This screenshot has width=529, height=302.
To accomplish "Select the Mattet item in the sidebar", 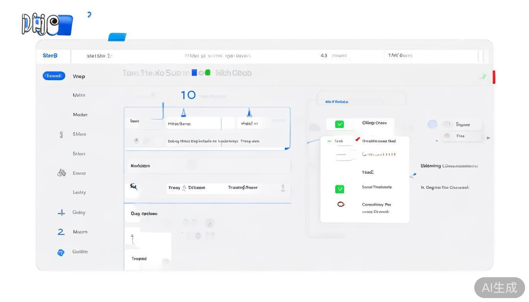I will point(80,115).
